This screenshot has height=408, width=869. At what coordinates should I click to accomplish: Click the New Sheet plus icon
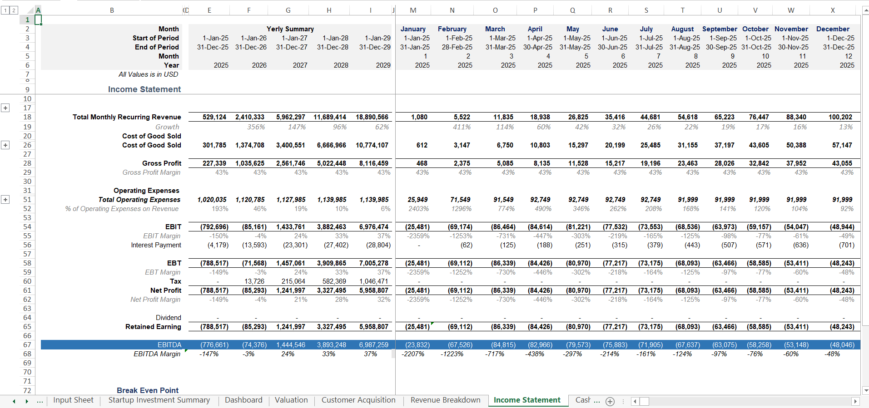click(610, 401)
